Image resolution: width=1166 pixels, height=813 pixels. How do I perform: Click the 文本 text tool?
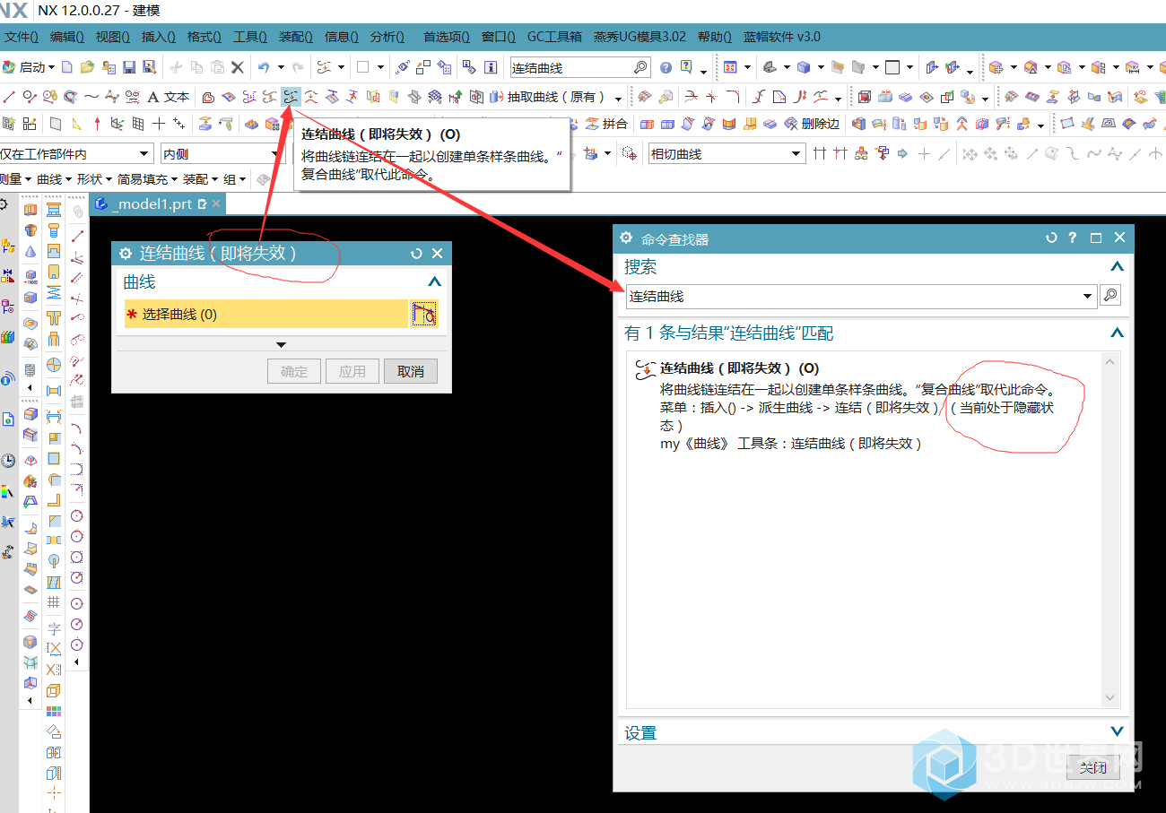pyautogui.click(x=169, y=97)
